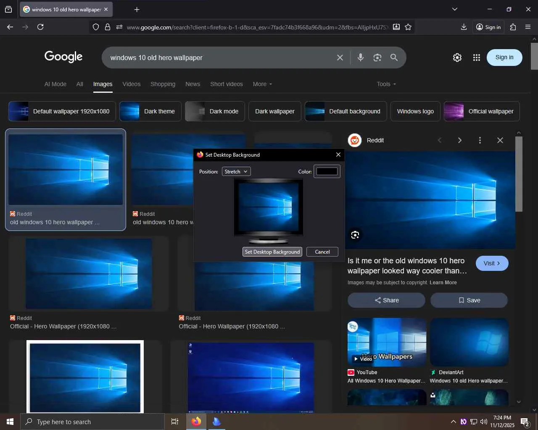This screenshot has height=430, width=538.
Task: Click the magnifying glass search icon
Action: point(394,58)
